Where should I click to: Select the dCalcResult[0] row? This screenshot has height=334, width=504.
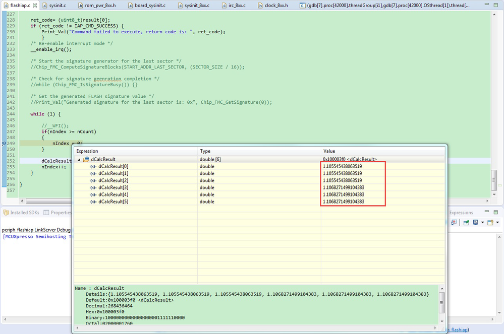259,167
